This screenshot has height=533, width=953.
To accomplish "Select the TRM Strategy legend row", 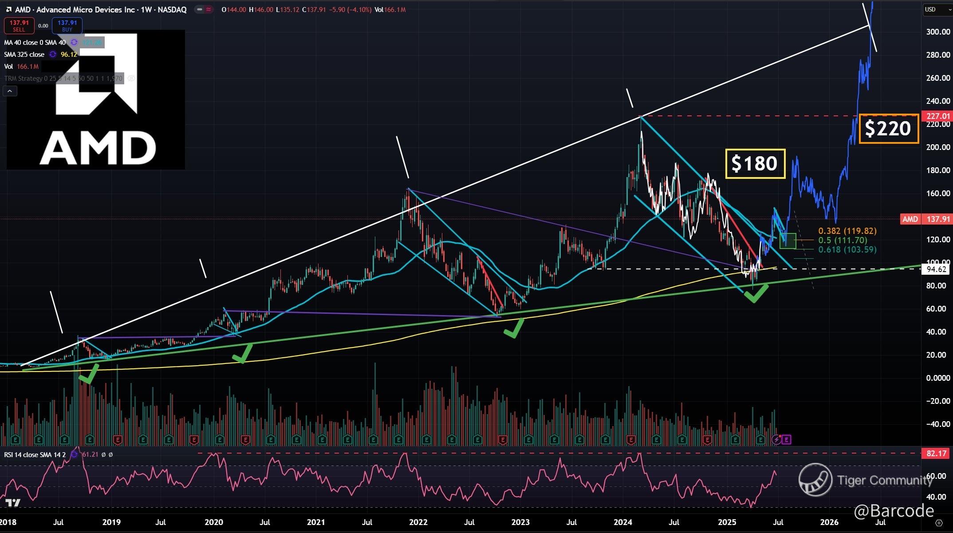I will pyautogui.click(x=63, y=79).
